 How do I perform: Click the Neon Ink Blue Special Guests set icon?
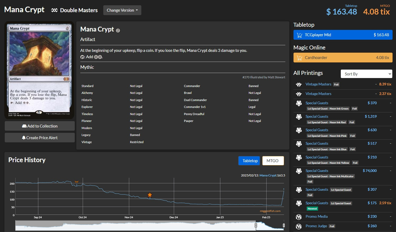[299, 144]
